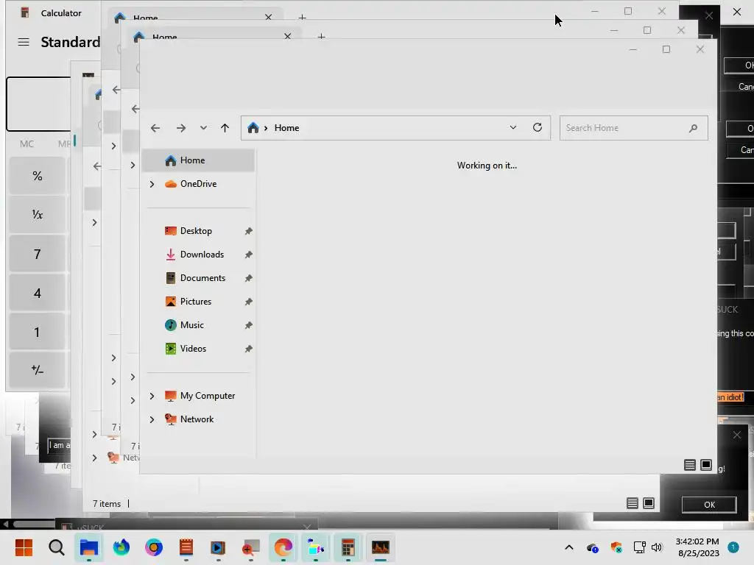Open the volume control in tray
The height and width of the screenshot is (565, 754).
[657, 547]
